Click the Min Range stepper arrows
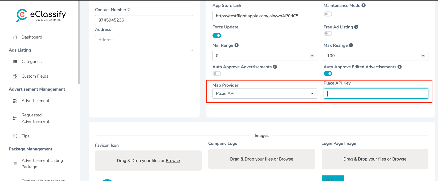 pyautogui.click(x=312, y=56)
